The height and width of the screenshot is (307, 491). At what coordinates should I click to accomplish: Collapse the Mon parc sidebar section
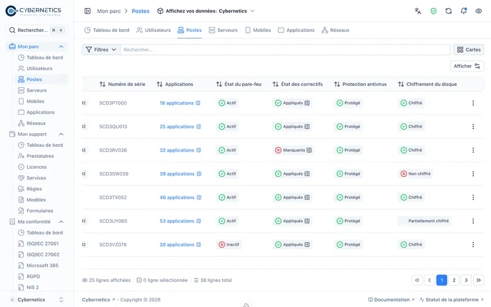61,47
